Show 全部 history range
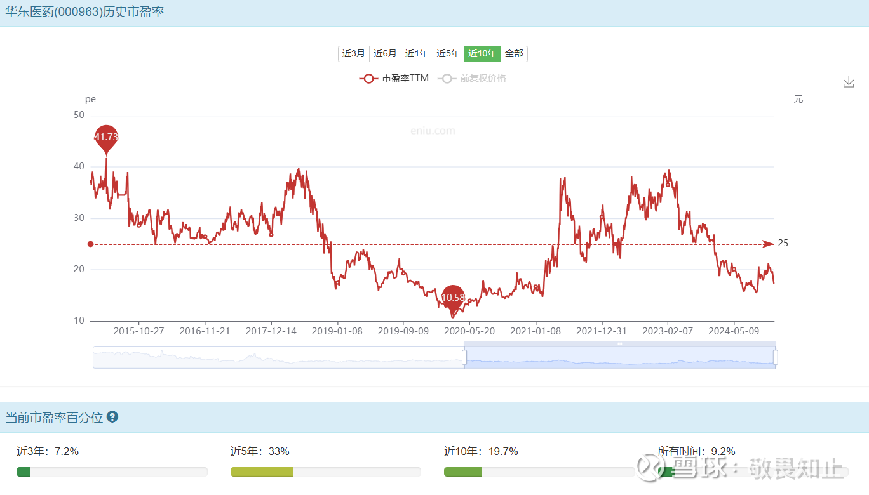Viewport: 869px width, 495px height. (514, 54)
